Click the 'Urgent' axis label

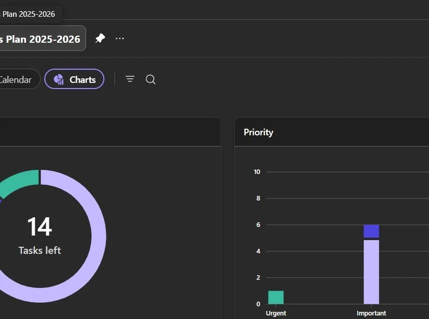pyautogui.click(x=276, y=313)
